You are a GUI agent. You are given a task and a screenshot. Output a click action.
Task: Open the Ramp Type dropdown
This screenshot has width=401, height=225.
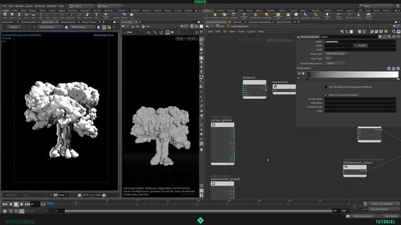click(337, 54)
